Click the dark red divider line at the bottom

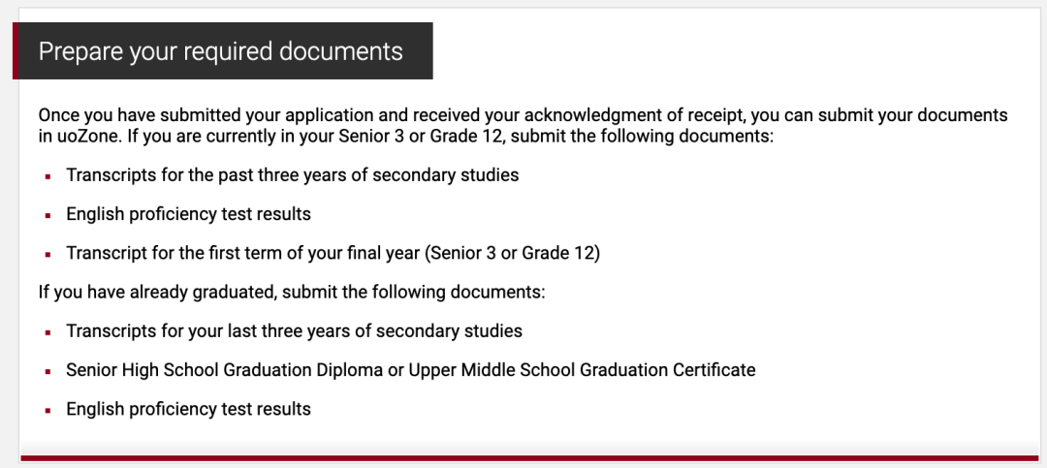529,457
